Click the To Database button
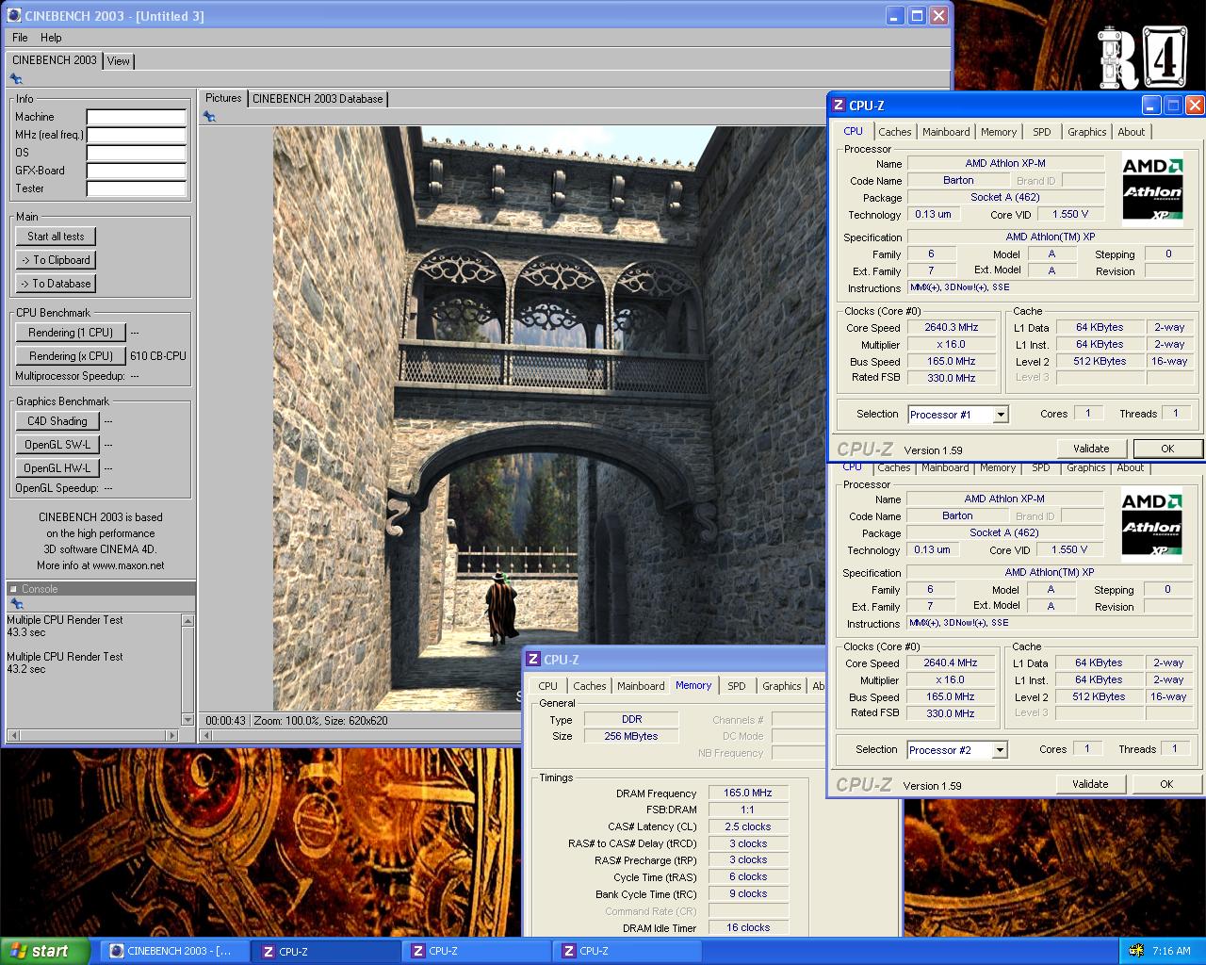The height and width of the screenshot is (965, 1206). pos(56,284)
